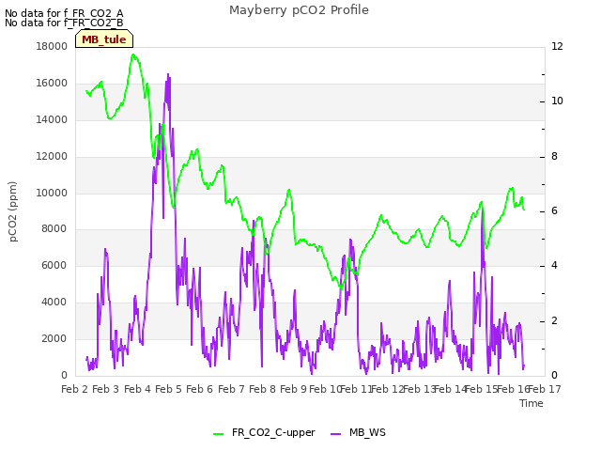Click the right axis value 8

click(x=555, y=157)
